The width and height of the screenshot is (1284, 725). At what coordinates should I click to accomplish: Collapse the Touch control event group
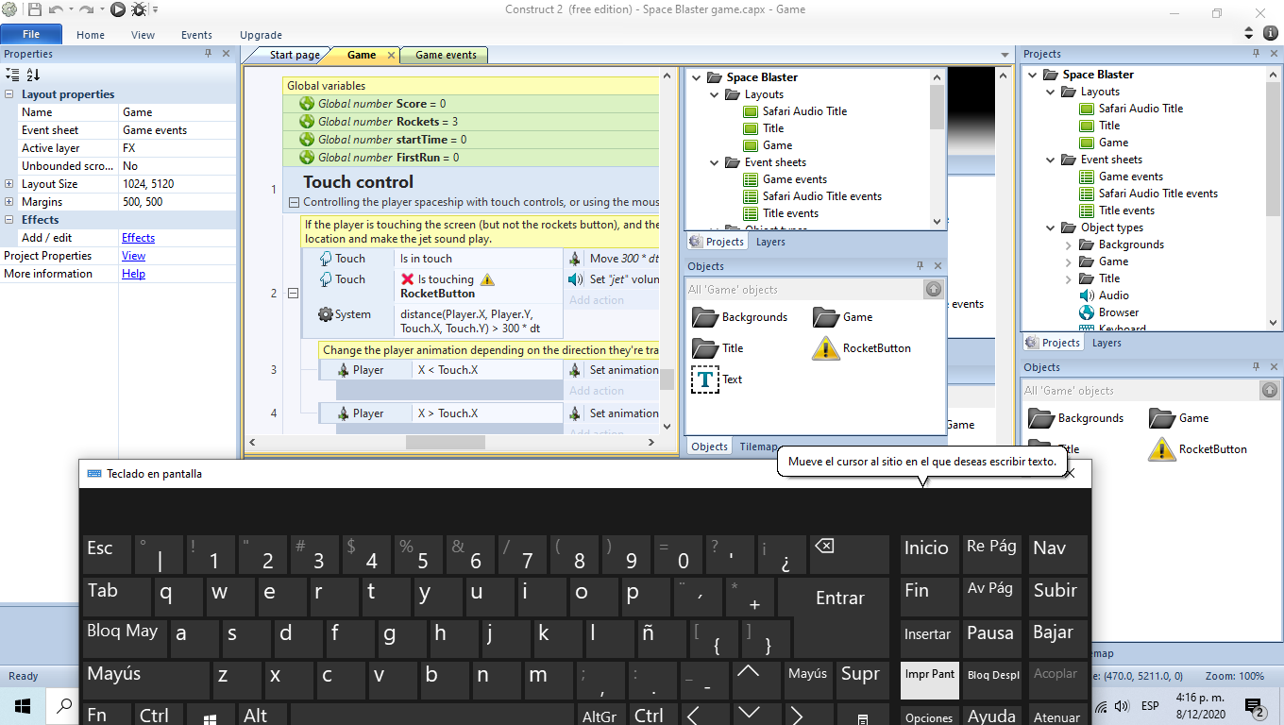(x=294, y=202)
